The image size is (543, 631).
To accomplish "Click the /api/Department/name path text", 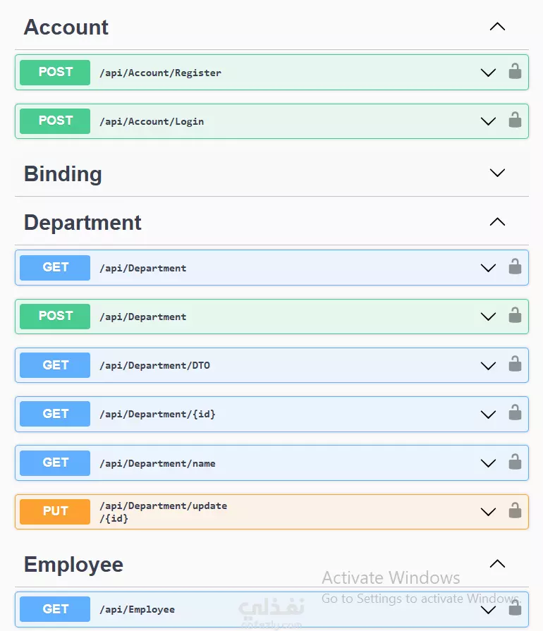I will tap(157, 463).
